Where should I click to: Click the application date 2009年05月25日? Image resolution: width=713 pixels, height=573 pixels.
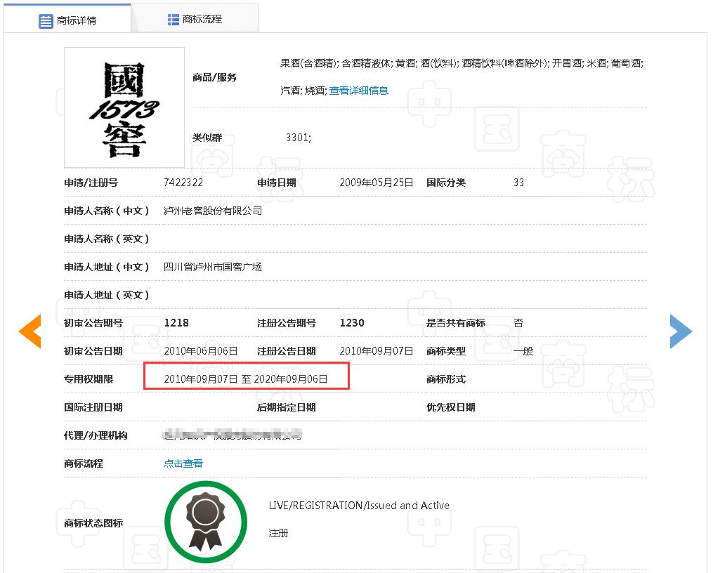click(377, 183)
